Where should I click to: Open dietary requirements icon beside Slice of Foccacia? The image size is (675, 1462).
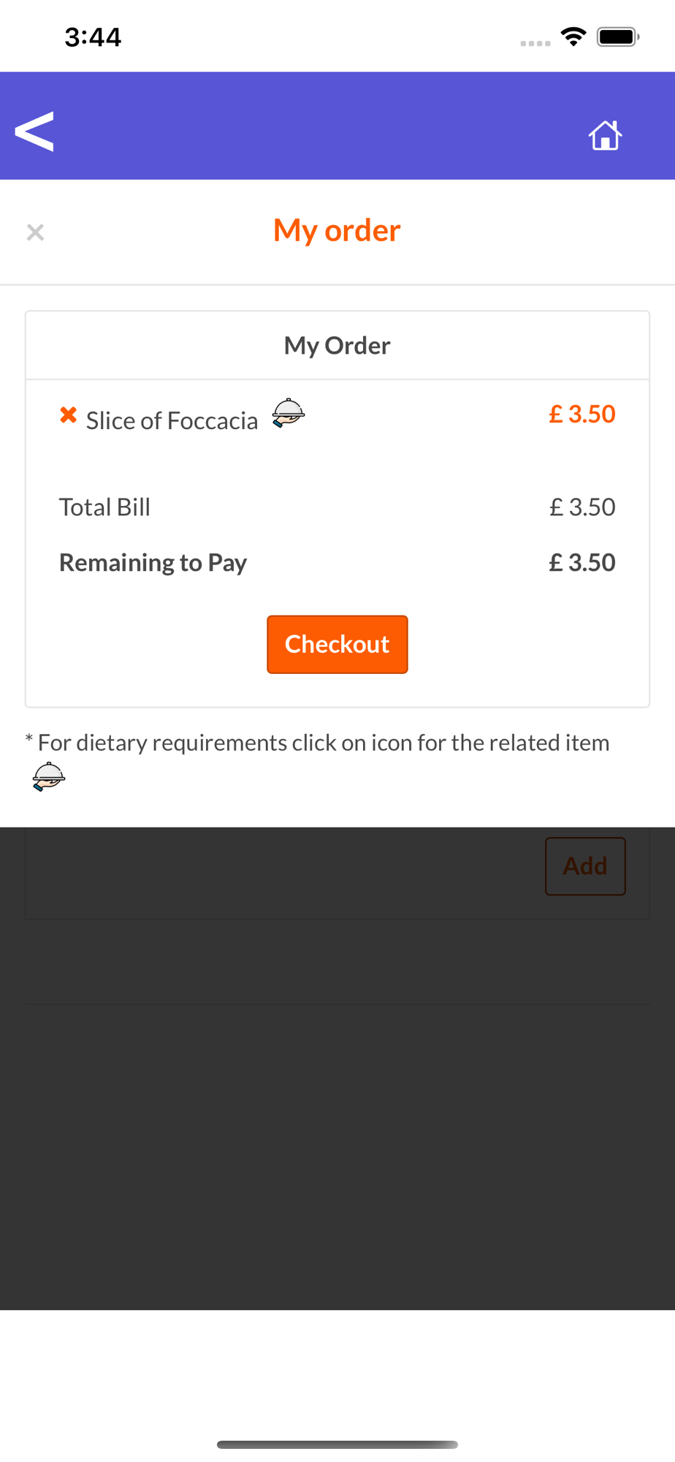[289, 413]
